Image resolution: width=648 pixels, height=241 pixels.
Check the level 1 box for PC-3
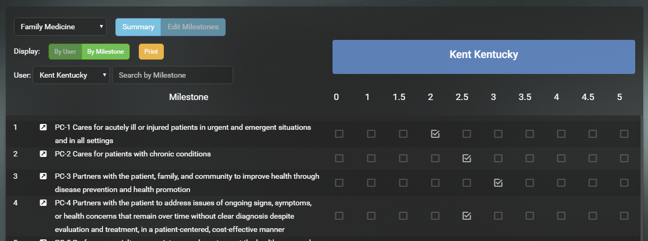[371, 182]
